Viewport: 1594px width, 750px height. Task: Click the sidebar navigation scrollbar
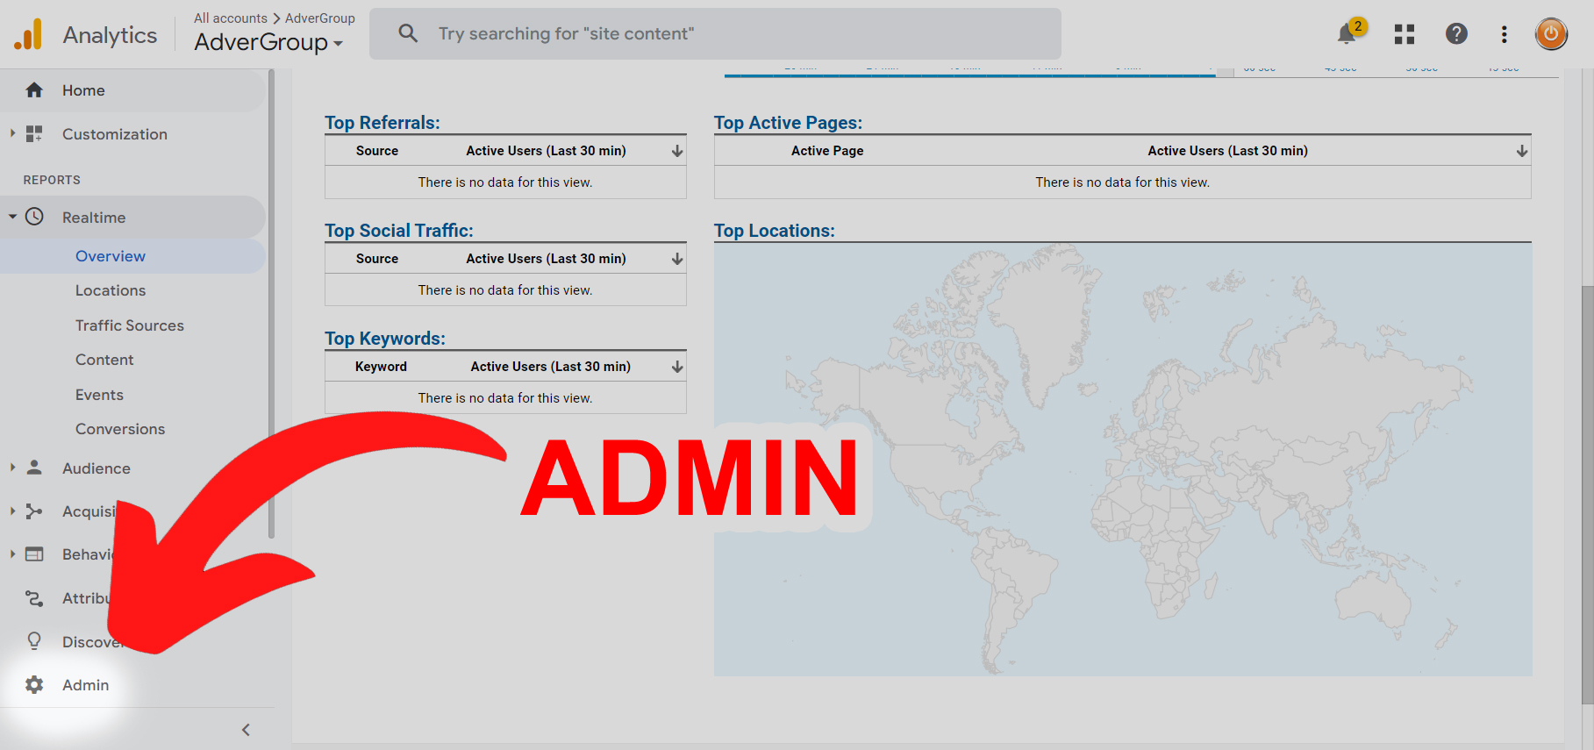click(x=271, y=304)
